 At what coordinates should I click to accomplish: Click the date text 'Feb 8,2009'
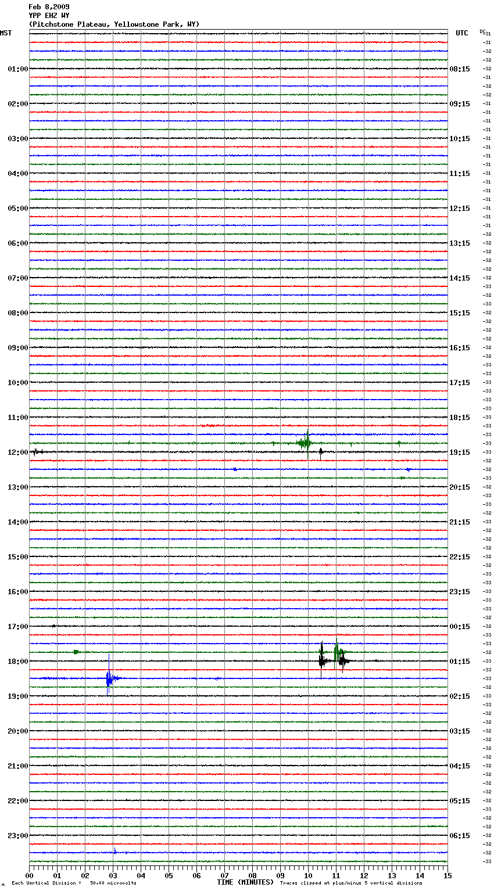point(49,7)
